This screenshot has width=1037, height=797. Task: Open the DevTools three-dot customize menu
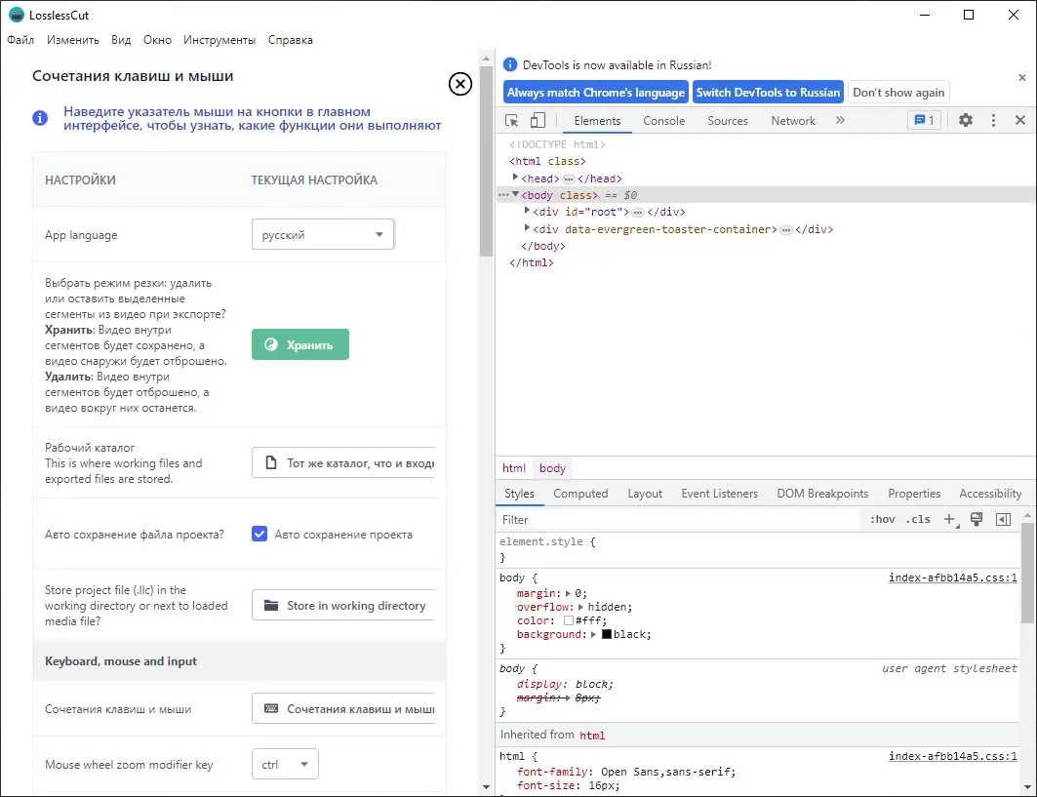pyautogui.click(x=993, y=121)
